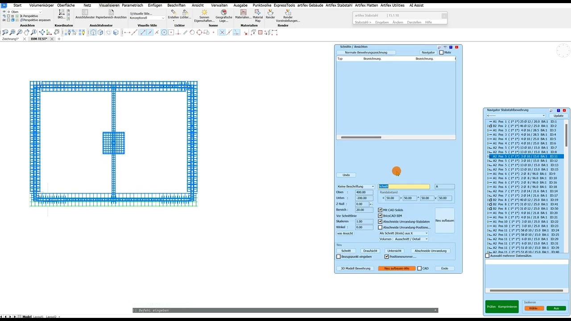The width and height of the screenshot is (571, 321).
Task: Expand the A2 Pos 5 ID:7 row
Action: [x=488, y=148]
